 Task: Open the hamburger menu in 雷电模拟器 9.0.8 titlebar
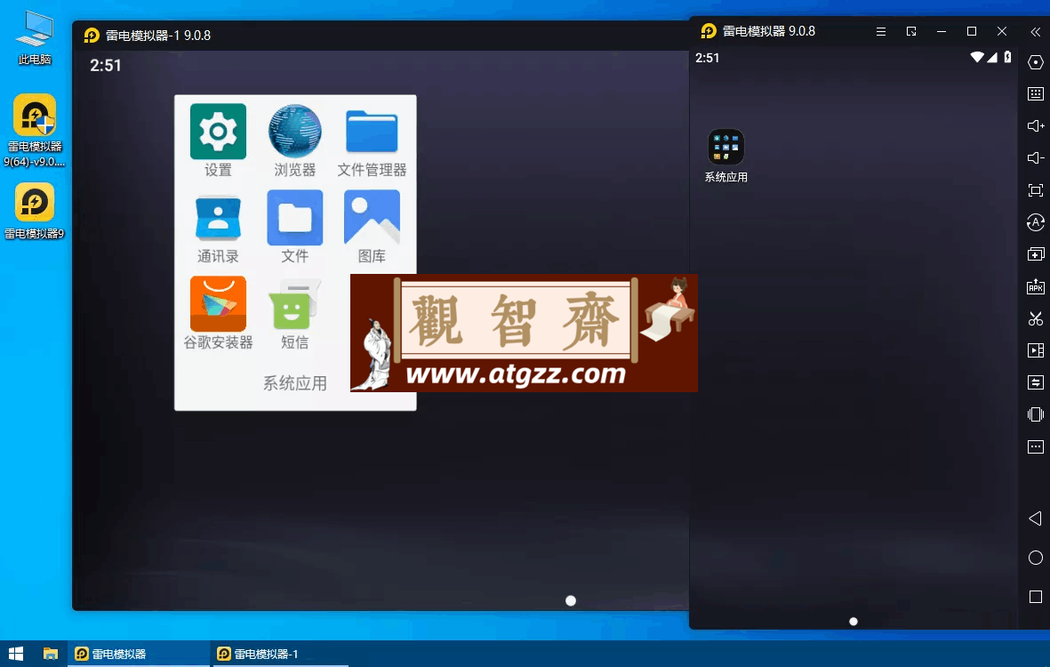881,31
